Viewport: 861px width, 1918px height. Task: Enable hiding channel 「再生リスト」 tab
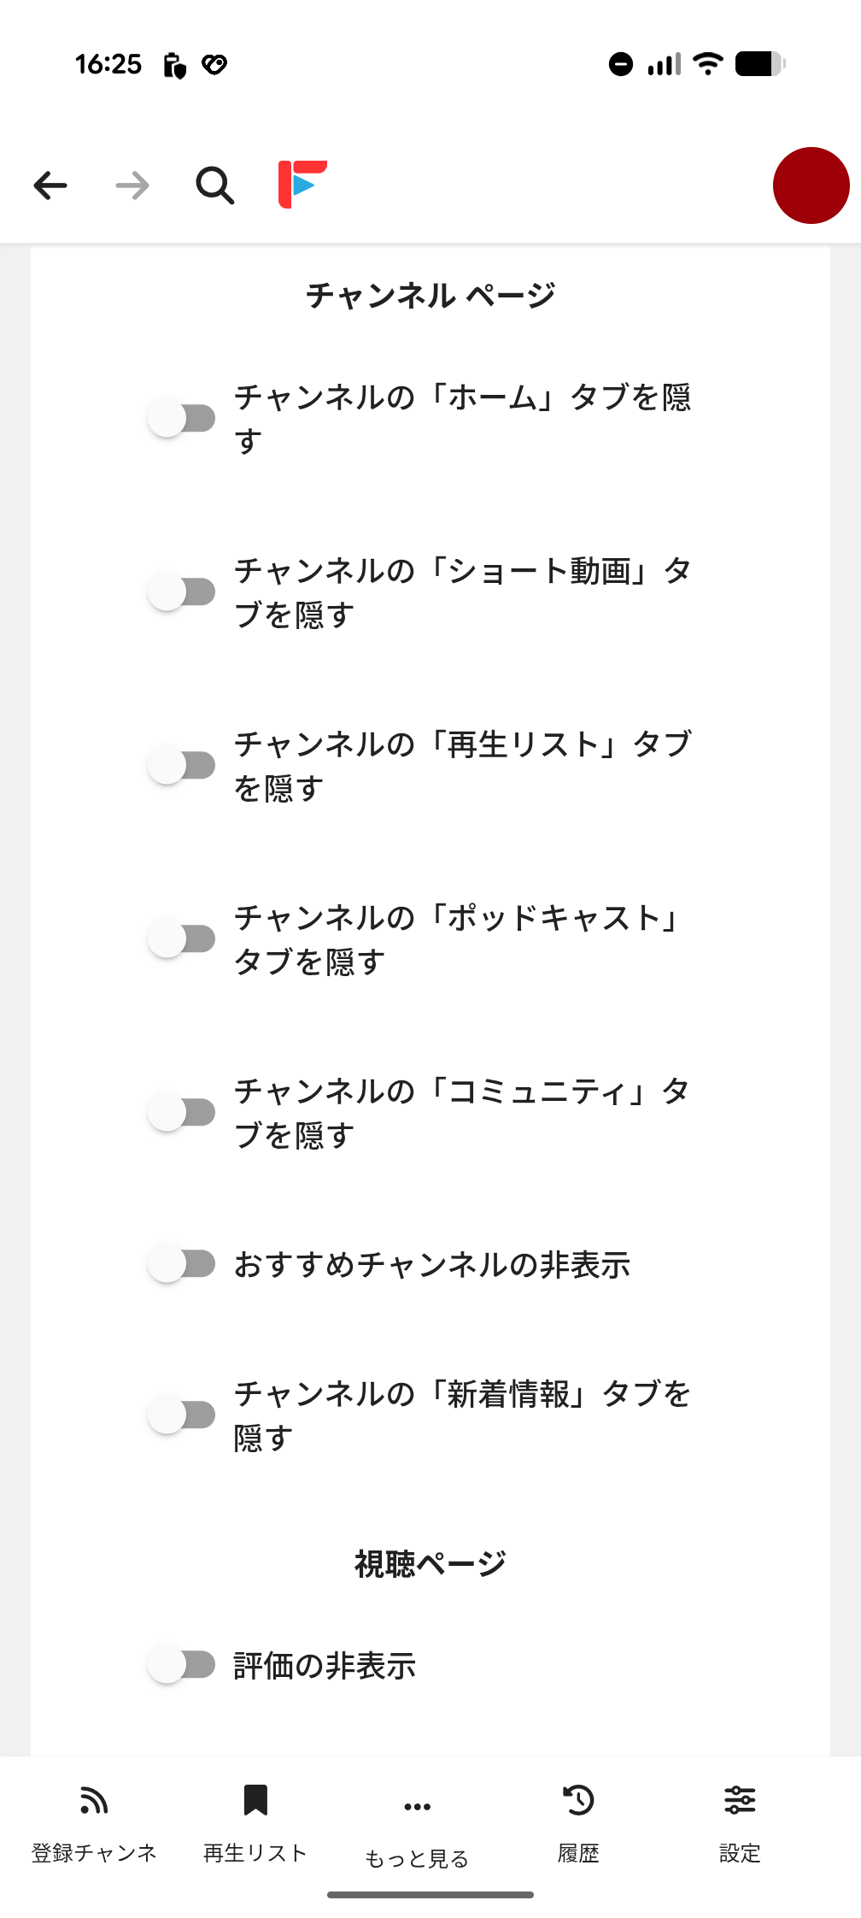click(x=182, y=765)
